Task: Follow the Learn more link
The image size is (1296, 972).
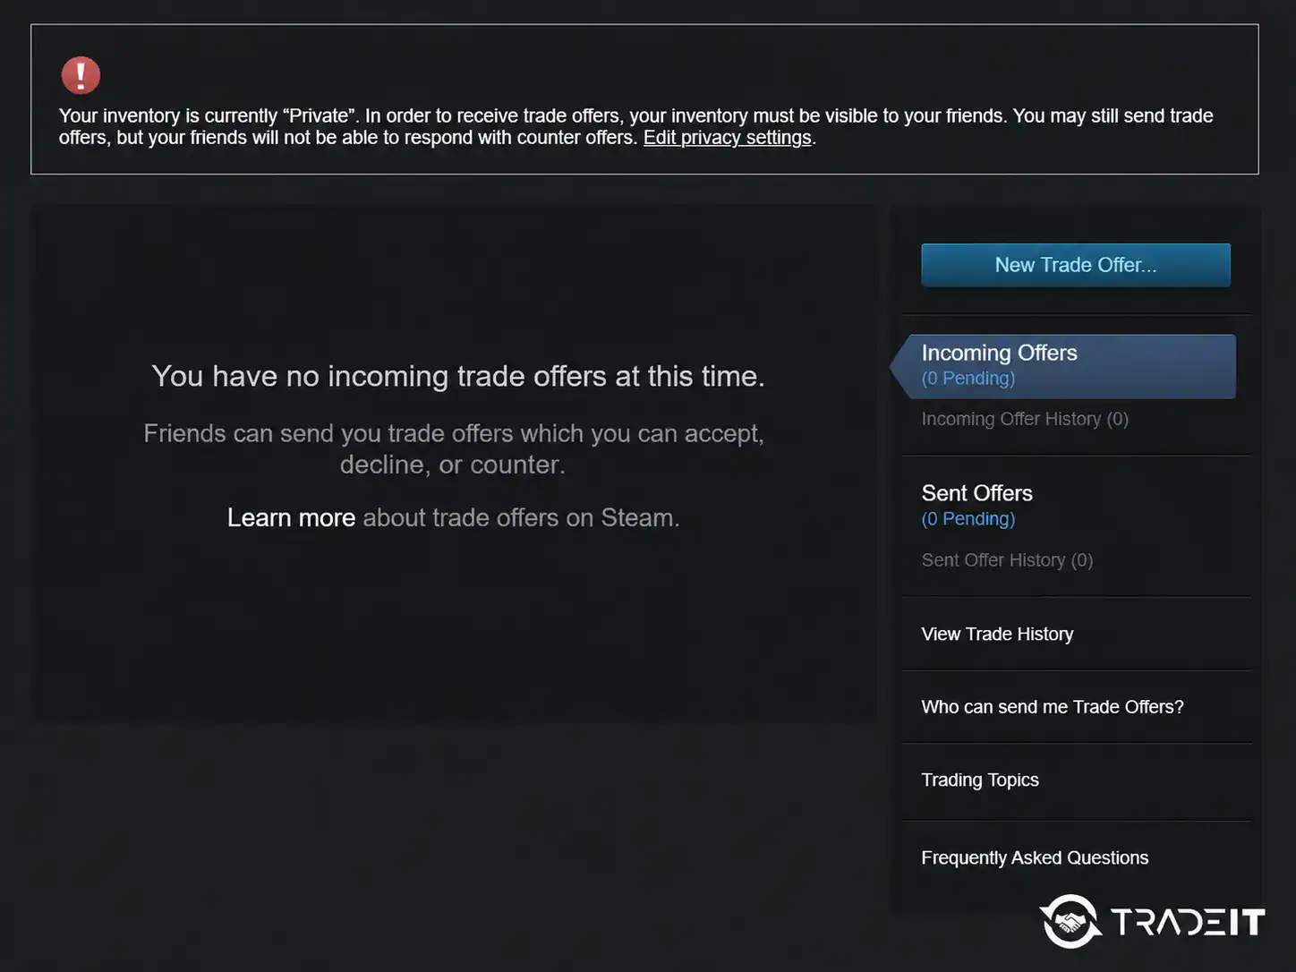Action: 291,517
